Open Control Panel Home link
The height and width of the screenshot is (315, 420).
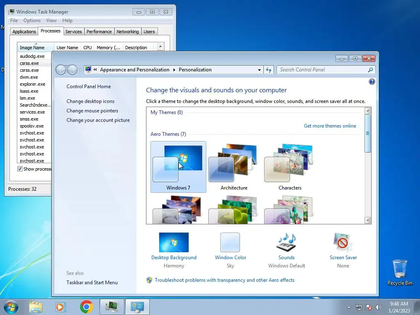tap(89, 87)
